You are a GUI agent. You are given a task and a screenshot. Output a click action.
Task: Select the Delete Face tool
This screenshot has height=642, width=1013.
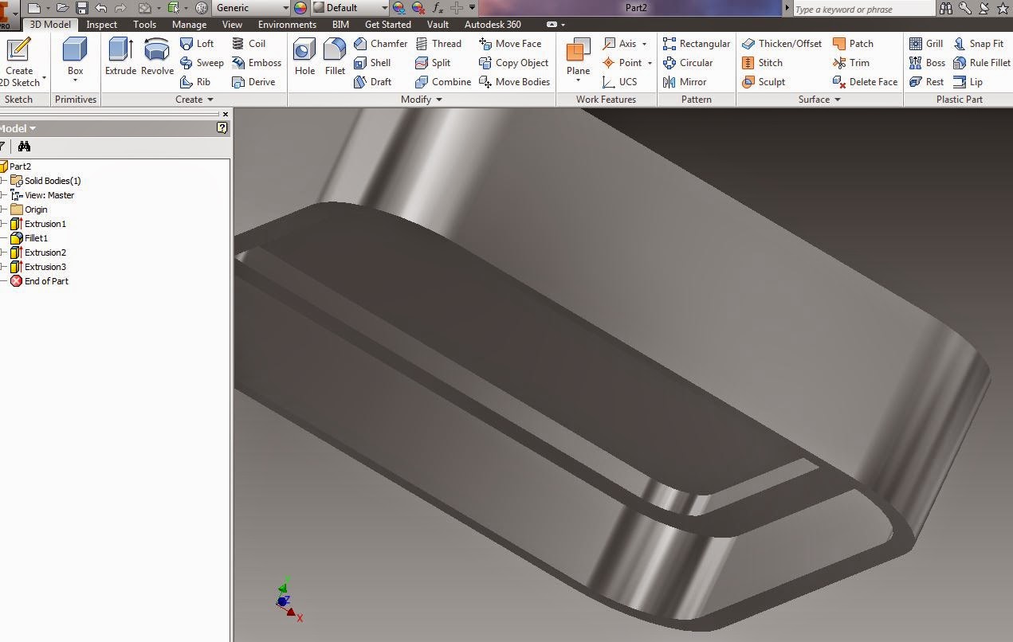click(865, 82)
